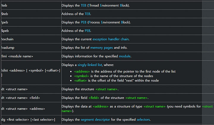Viewport: 214px width, 125px height.
Task: Select the dt <struct name> <address> cell
Action: pos(31,109)
